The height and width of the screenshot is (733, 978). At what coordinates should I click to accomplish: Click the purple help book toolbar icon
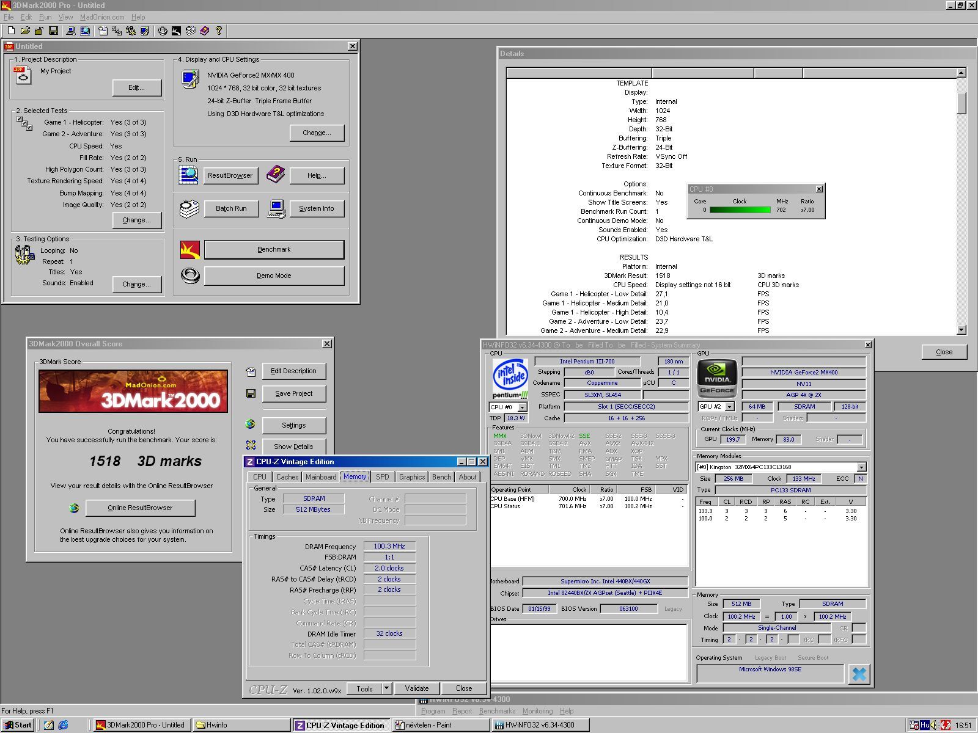(205, 31)
